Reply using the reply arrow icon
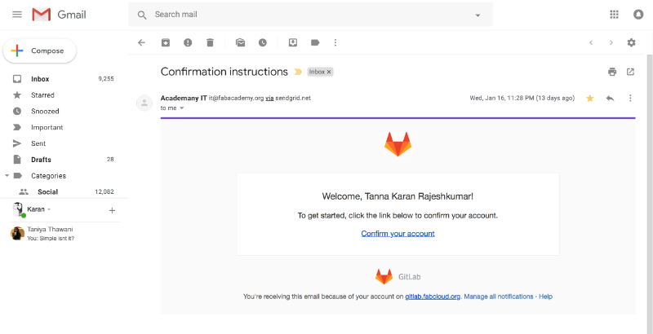This screenshot has height=334, width=653. click(610, 99)
